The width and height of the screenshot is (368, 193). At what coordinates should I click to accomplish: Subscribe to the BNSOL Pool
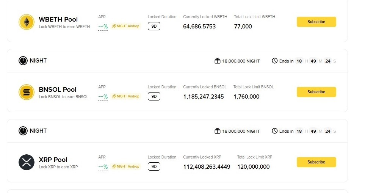click(316, 92)
